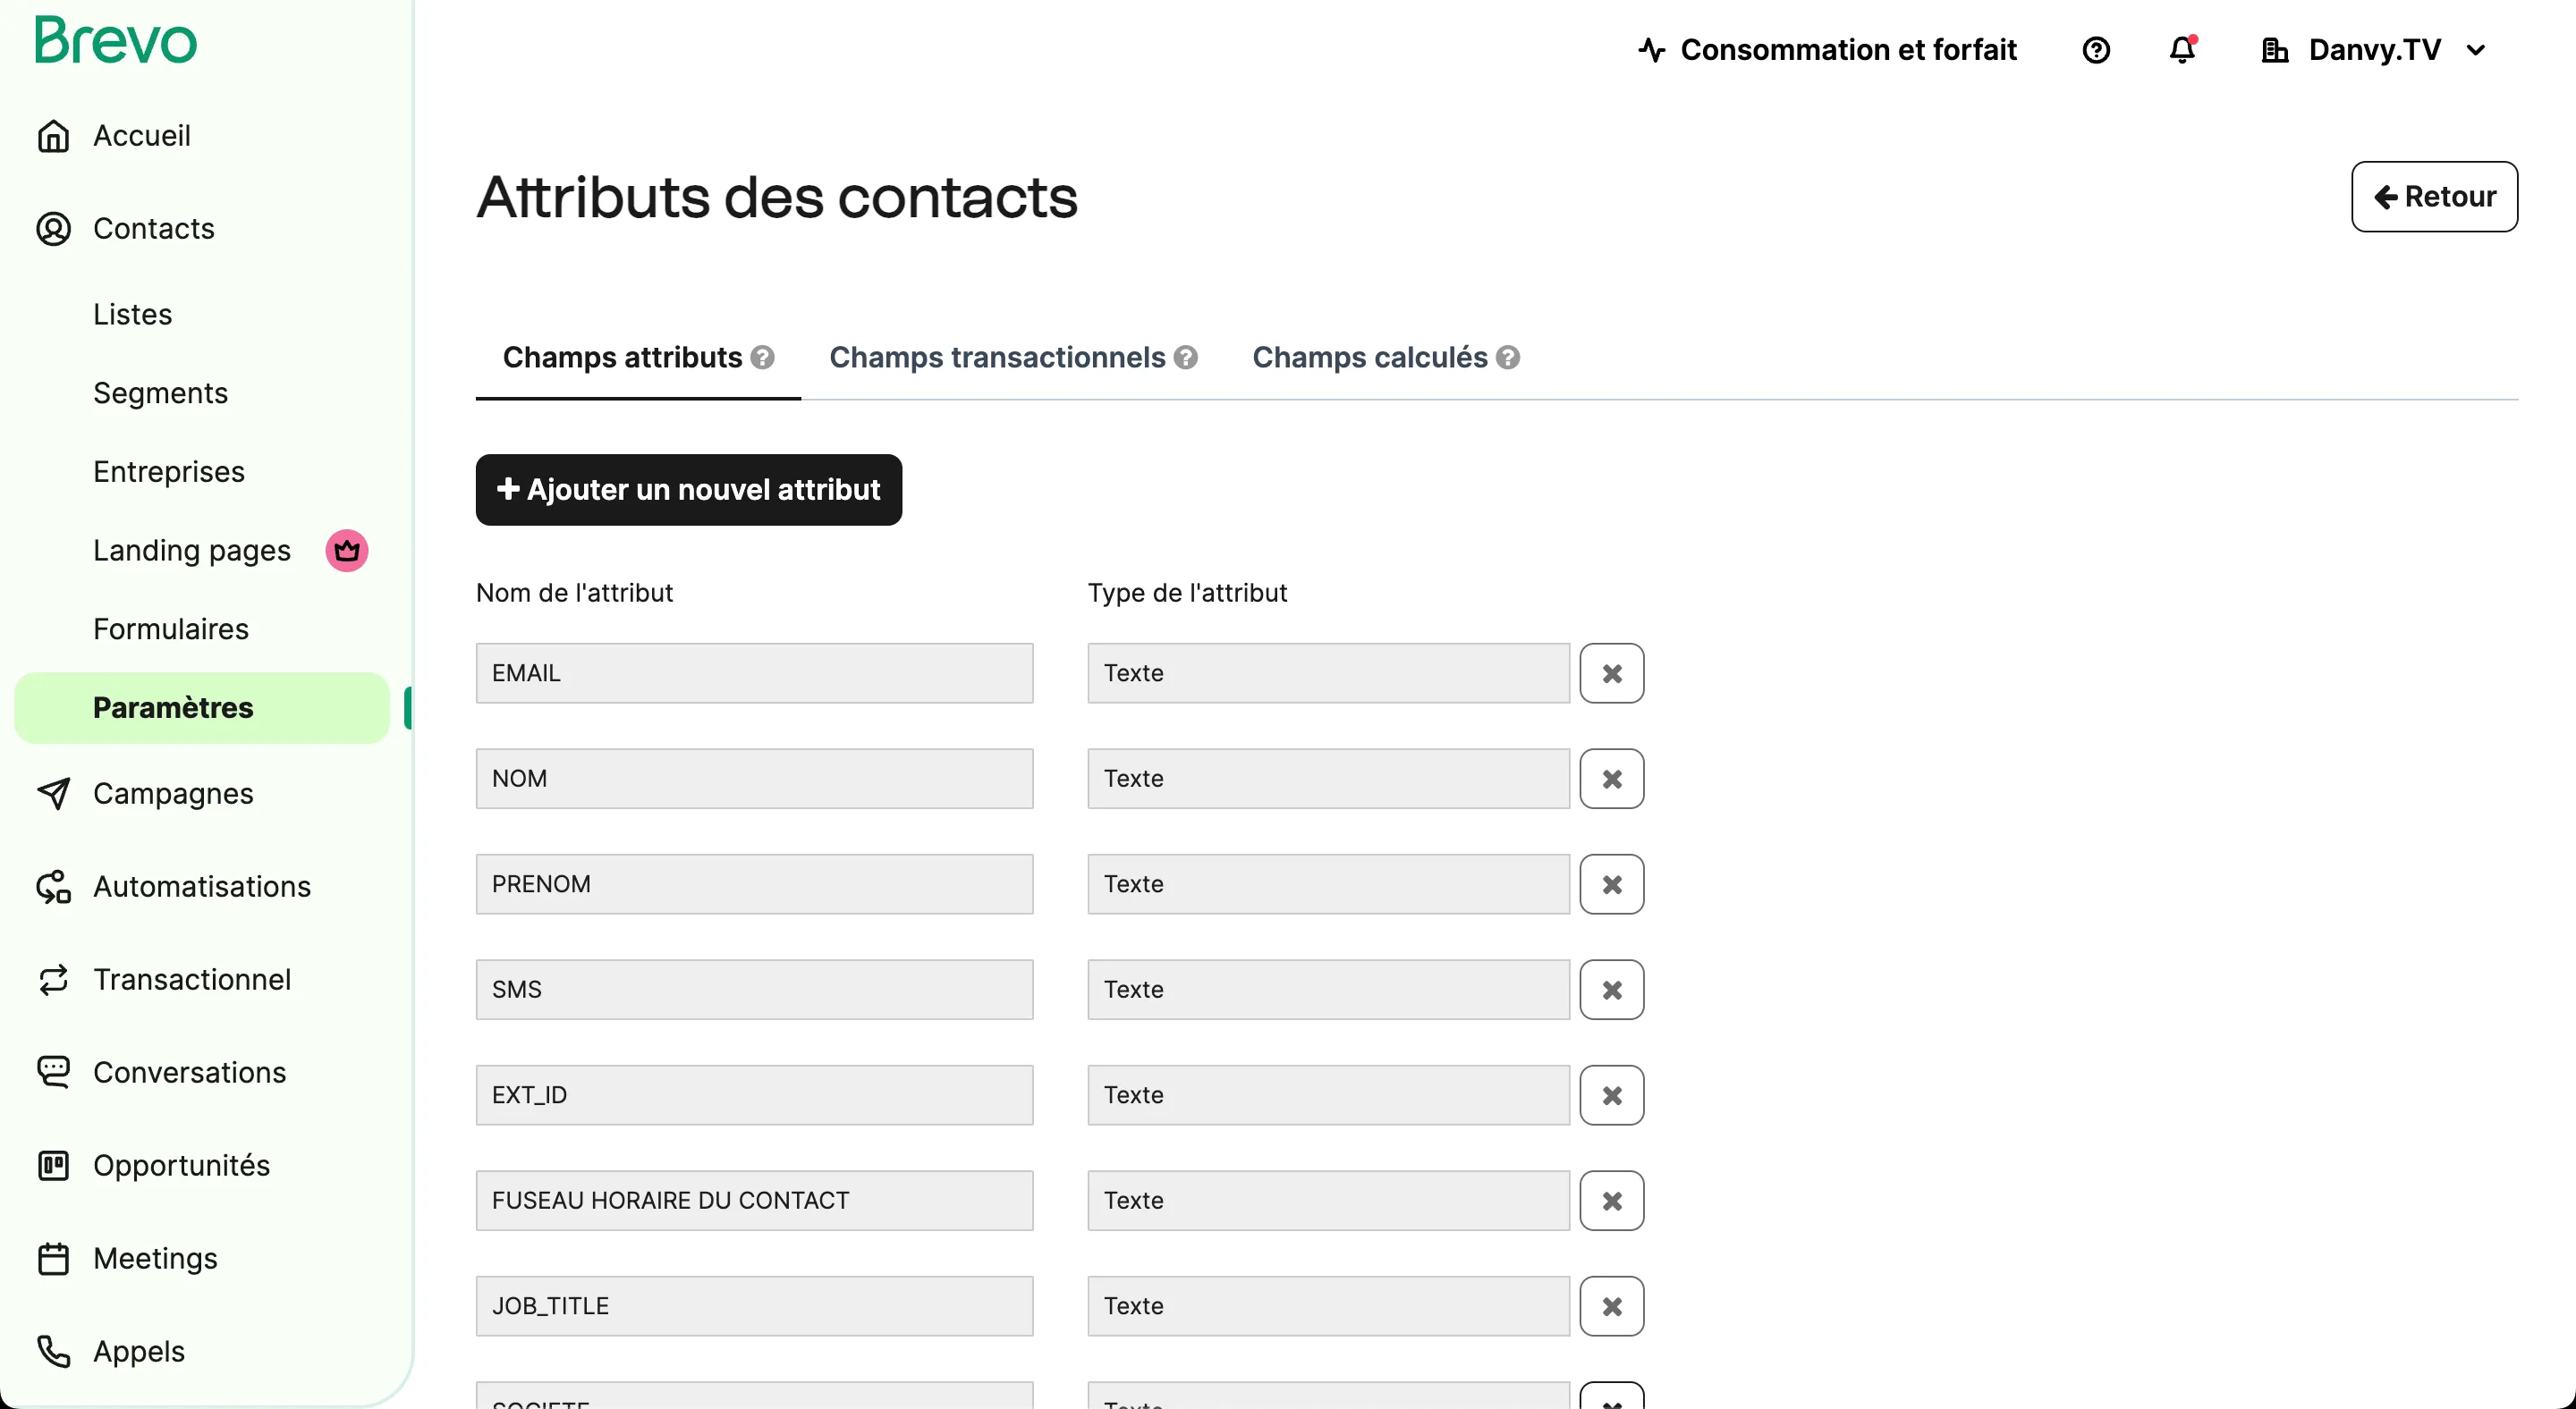The height and width of the screenshot is (1409, 2576).
Task: Click the Appels phone icon
Action: tap(53, 1351)
